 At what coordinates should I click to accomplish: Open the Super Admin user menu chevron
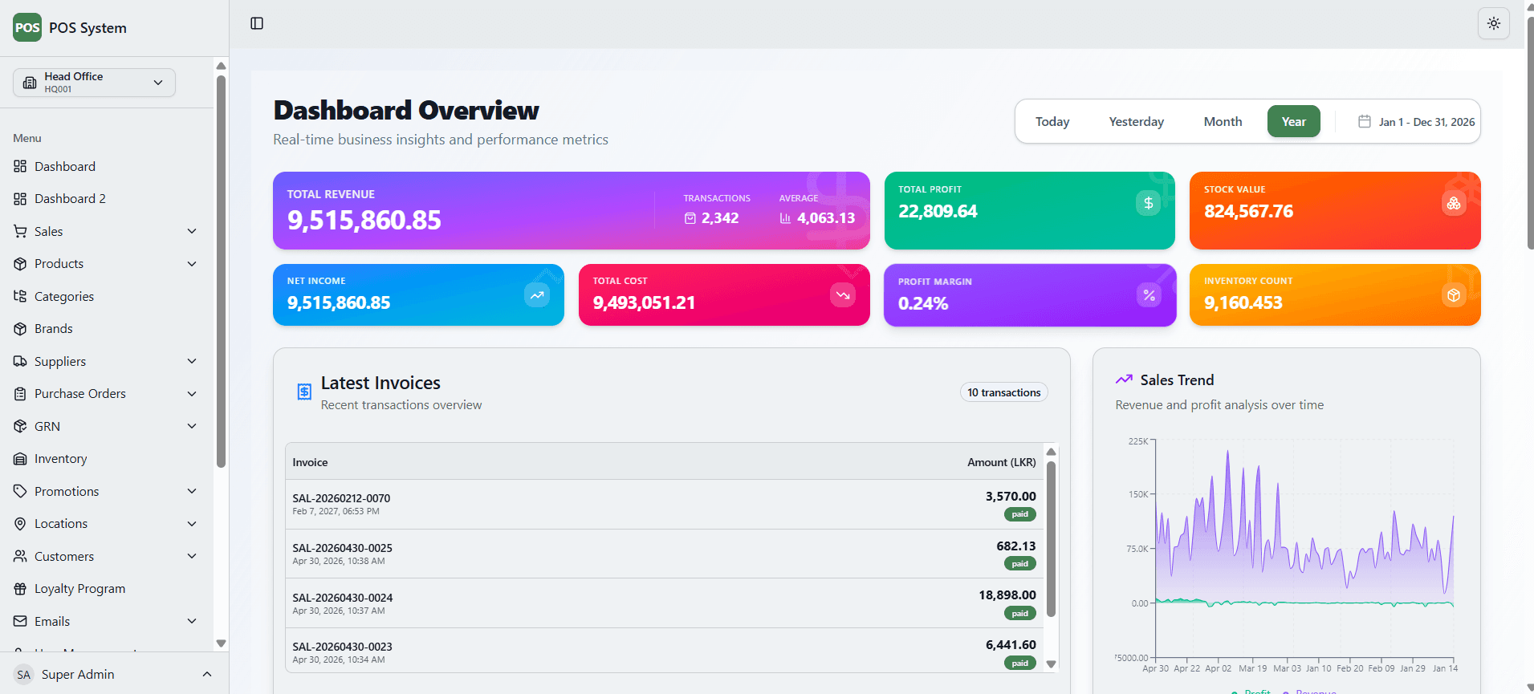(207, 674)
